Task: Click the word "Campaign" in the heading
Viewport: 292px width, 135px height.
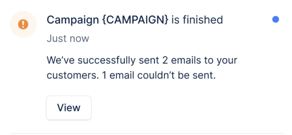Action: click(x=73, y=20)
